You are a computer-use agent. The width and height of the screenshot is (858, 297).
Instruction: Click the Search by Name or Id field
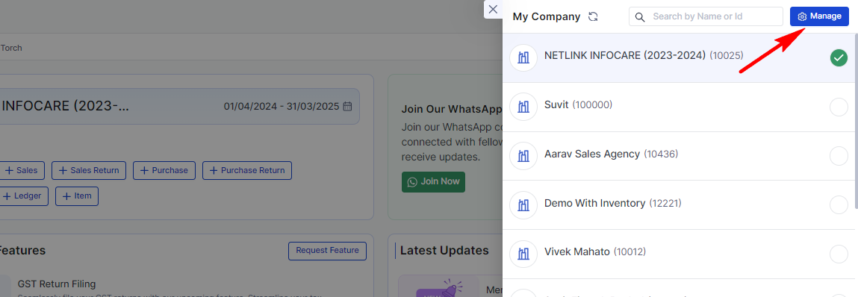click(x=706, y=16)
